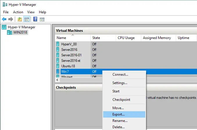Viewport: 197px width, 130px height.
Task: Choose Checkpoint from the context menu
Action: pyautogui.click(x=124, y=100)
